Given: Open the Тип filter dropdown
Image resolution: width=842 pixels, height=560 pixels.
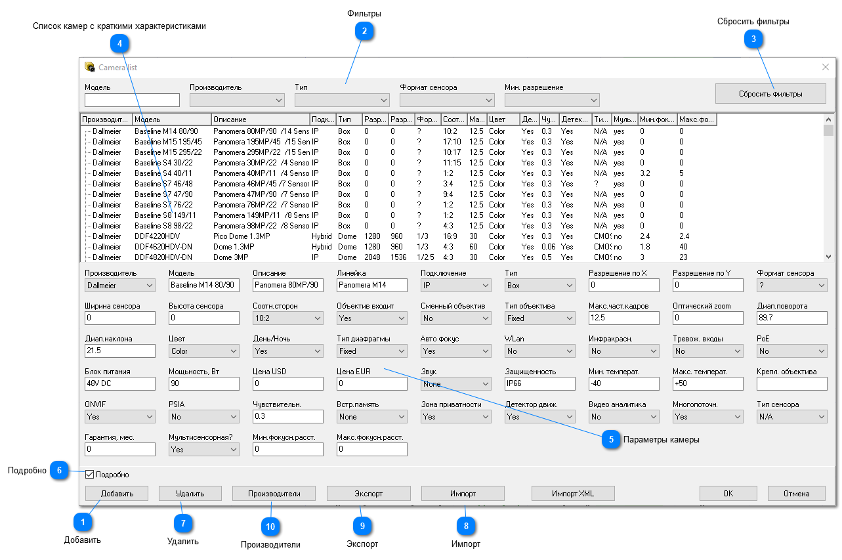Looking at the screenshot, I should pos(342,100).
